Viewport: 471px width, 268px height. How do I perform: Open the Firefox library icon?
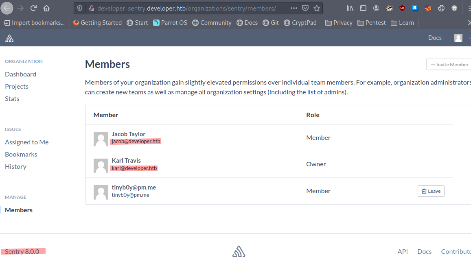[x=350, y=8]
